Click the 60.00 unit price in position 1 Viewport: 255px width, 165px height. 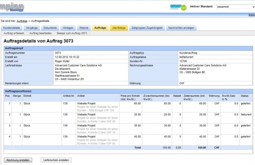tap(137, 103)
